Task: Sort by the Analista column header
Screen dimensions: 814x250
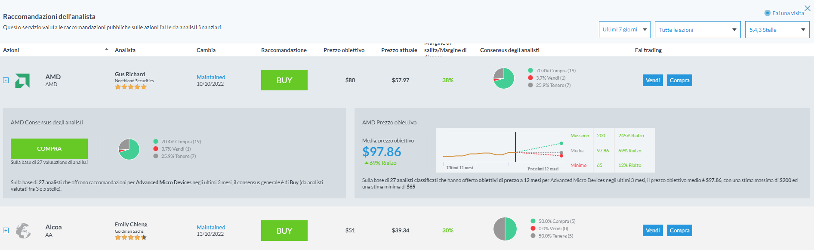Action: click(125, 50)
